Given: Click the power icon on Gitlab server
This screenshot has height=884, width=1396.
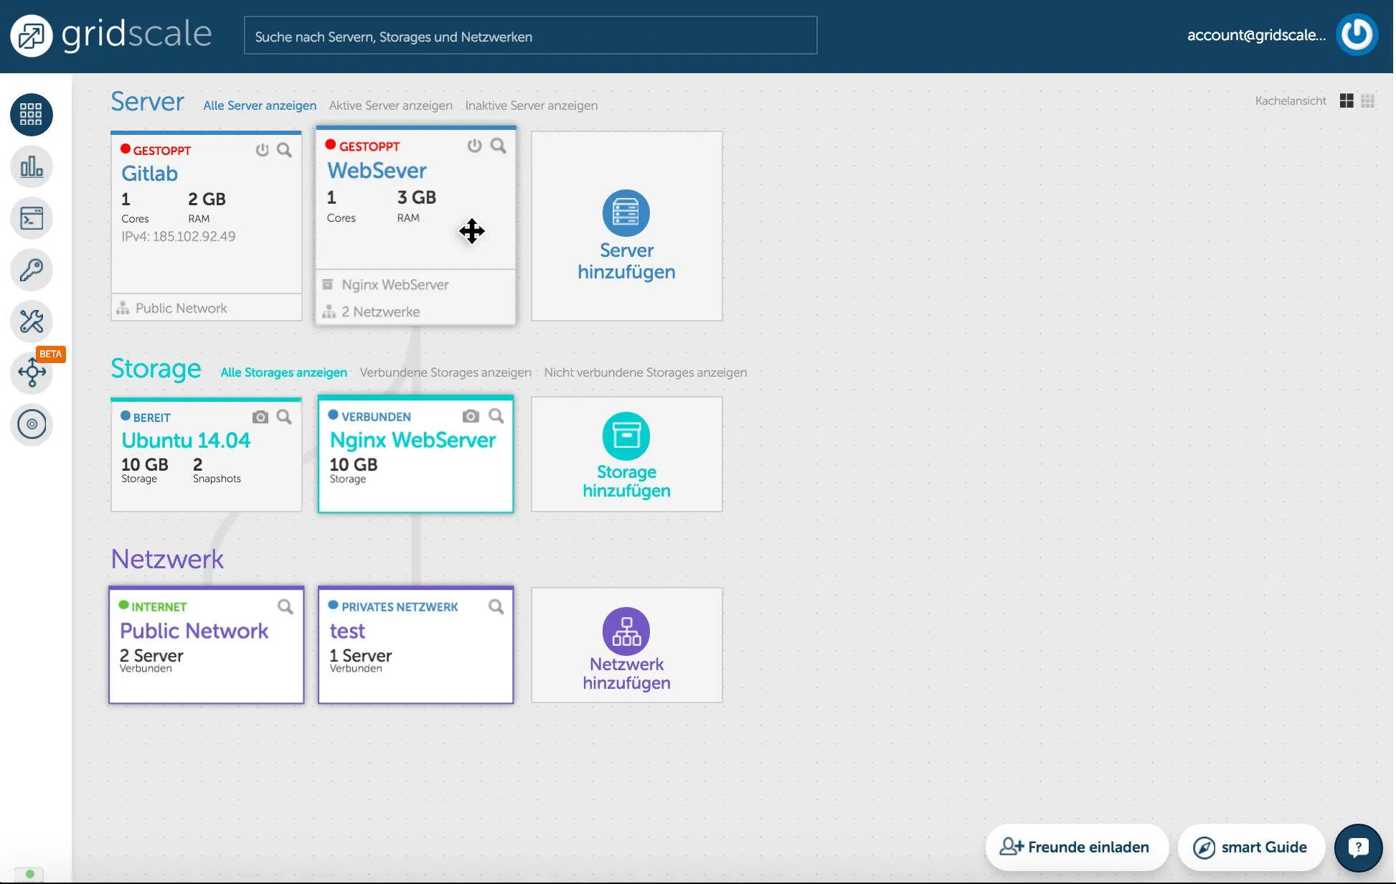Looking at the screenshot, I should 262,151.
